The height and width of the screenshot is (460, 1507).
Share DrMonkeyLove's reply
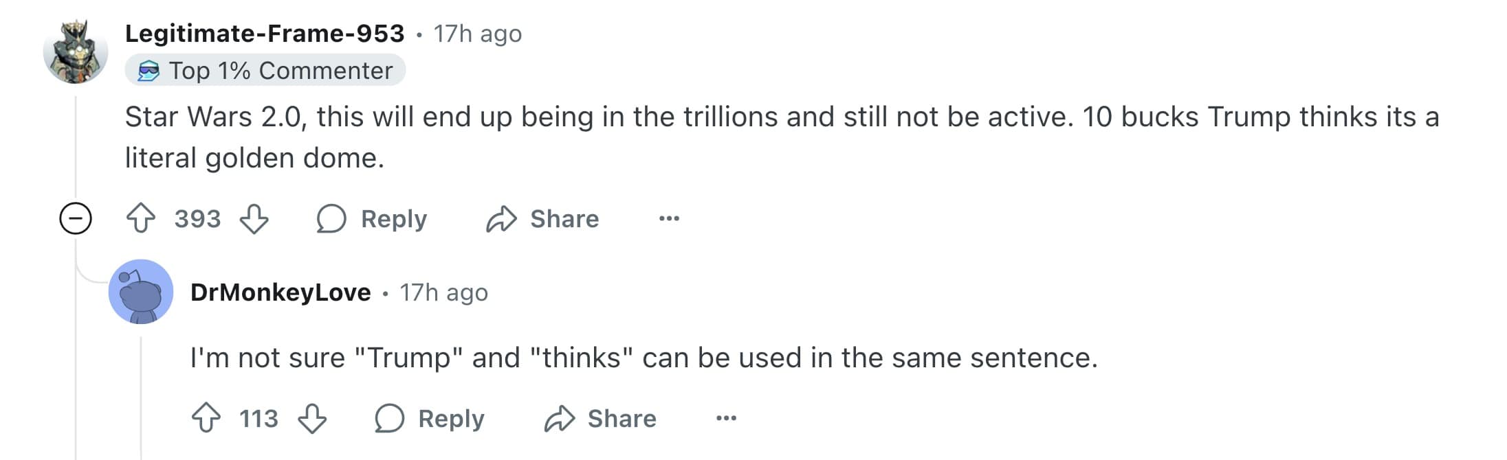click(x=600, y=418)
